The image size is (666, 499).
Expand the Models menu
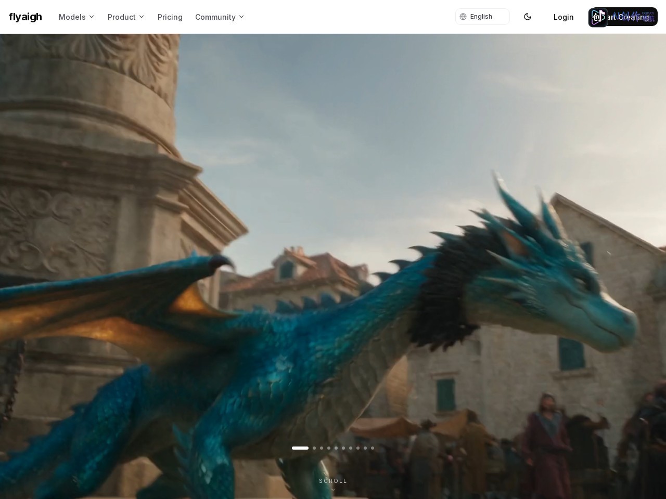click(x=76, y=17)
